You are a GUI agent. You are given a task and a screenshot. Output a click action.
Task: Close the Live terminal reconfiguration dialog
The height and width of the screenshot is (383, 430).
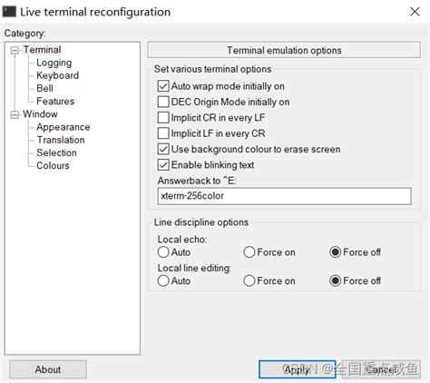pos(415,12)
